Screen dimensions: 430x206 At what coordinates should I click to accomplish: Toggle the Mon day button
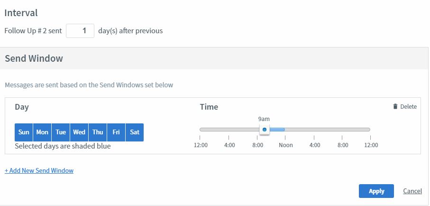click(42, 132)
